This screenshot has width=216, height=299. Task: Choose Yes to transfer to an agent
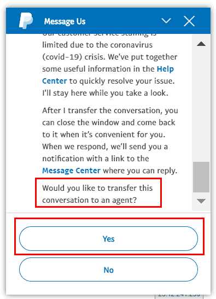click(x=108, y=238)
